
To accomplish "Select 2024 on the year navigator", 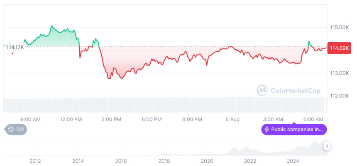I will (293, 161).
